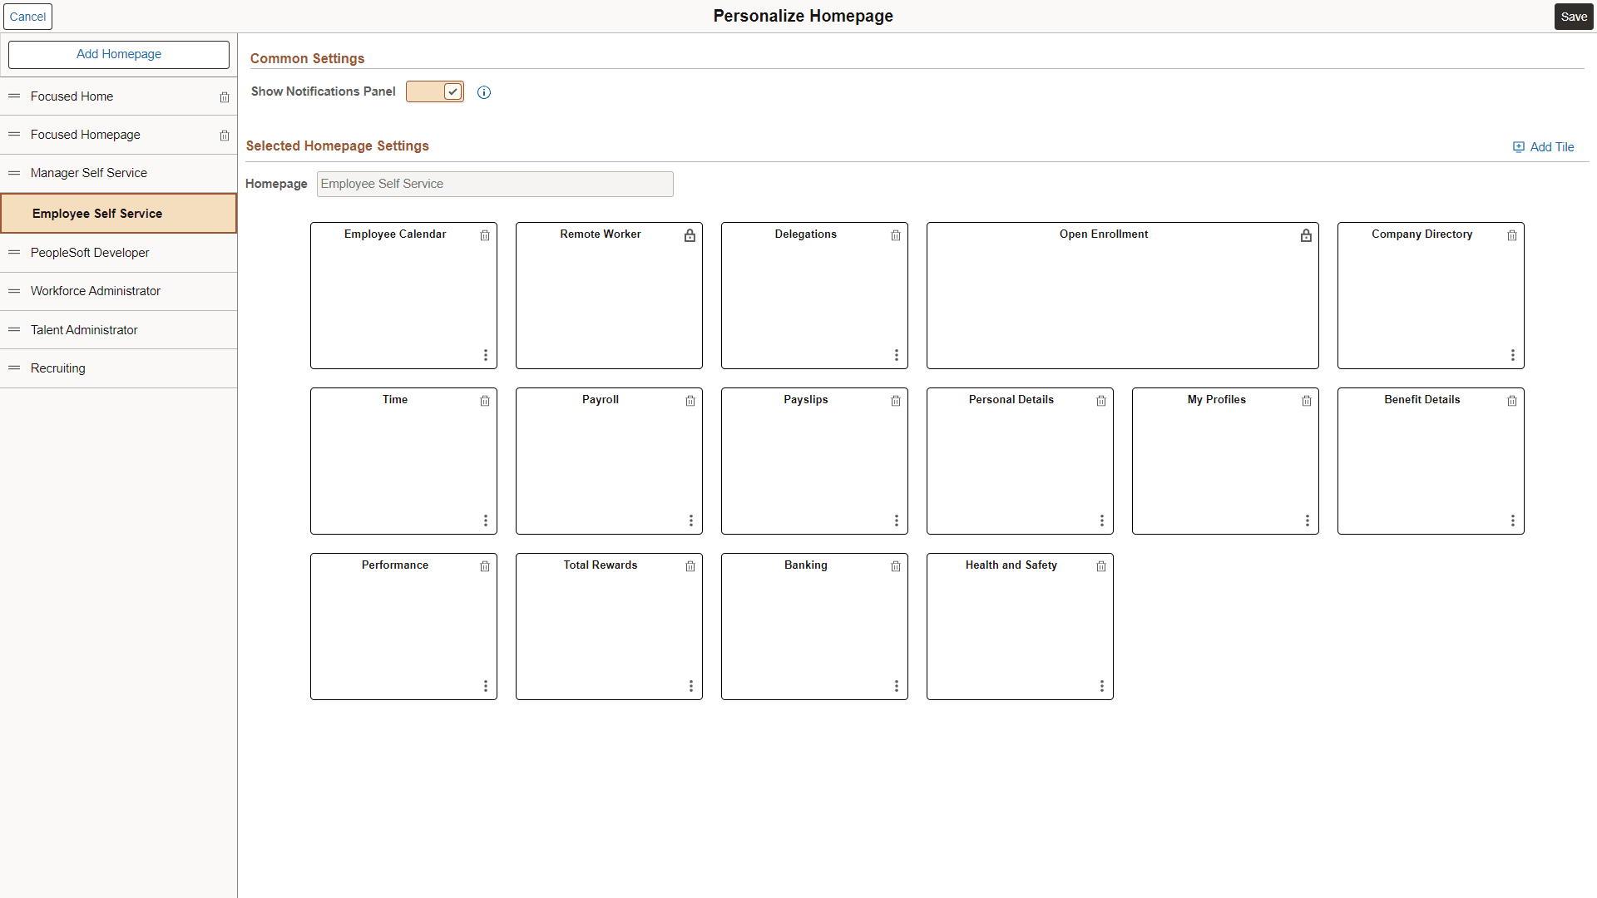Click the Homepage name input field

point(494,184)
